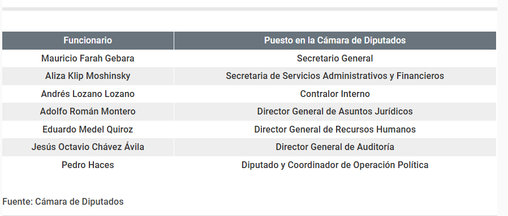Click Diputado y Coordinador de Operación Política
Image resolution: width=508 pixels, height=216 pixels.
click(x=335, y=165)
